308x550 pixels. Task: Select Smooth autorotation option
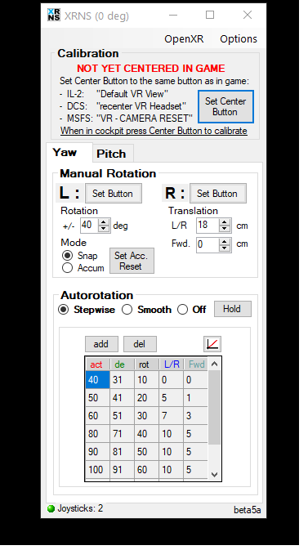pyautogui.click(x=127, y=310)
